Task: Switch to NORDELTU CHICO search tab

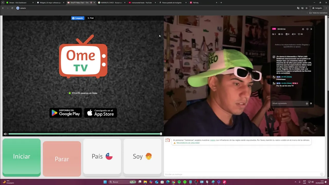Action: tap(111, 3)
